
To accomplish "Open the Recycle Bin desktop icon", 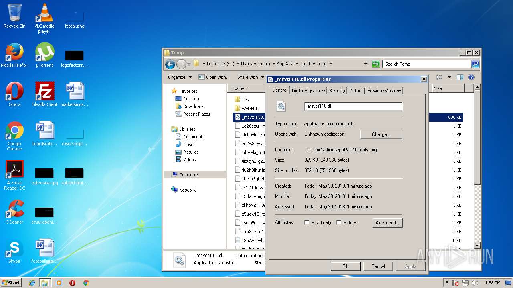I will click(14, 16).
